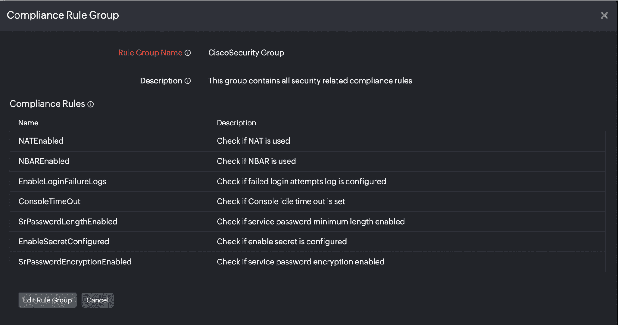Click the Description column header in table
Screen dimensions: 618x325
click(236, 123)
